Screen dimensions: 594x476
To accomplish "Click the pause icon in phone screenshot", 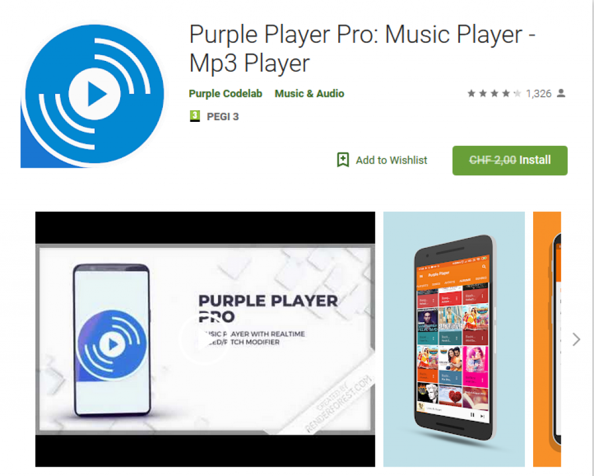I will click(472, 414).
